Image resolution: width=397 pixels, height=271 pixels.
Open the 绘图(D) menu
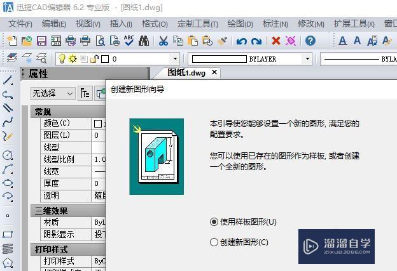point(240,24)
